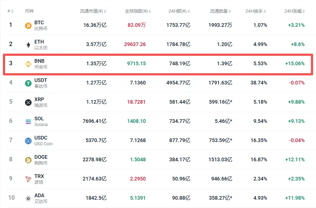Click USDT change -0.07%

(297, 83)
